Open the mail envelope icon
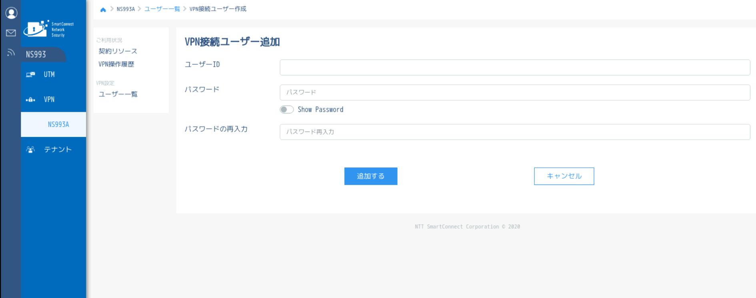The image size is (756, 298). 11,33
